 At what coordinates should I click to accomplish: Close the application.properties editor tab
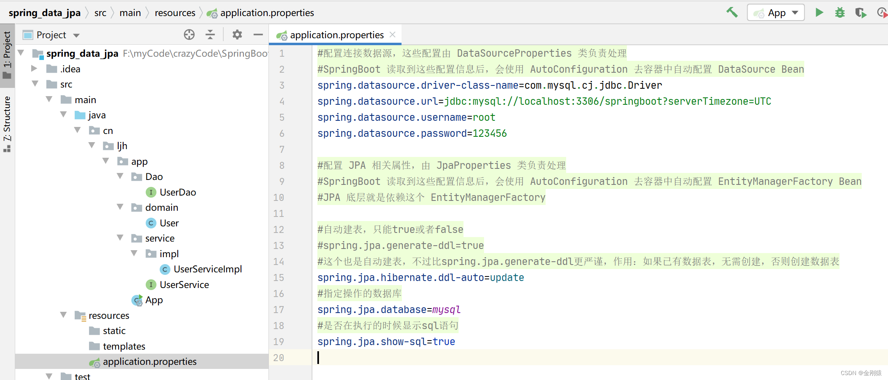tap(392, 35)
